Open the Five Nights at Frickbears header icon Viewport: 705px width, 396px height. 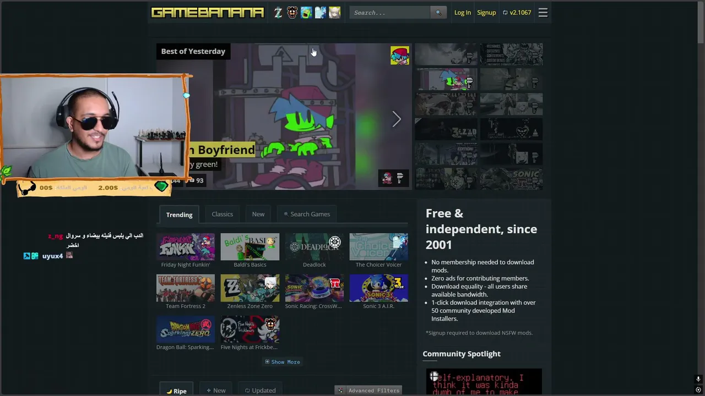(292, 13)
